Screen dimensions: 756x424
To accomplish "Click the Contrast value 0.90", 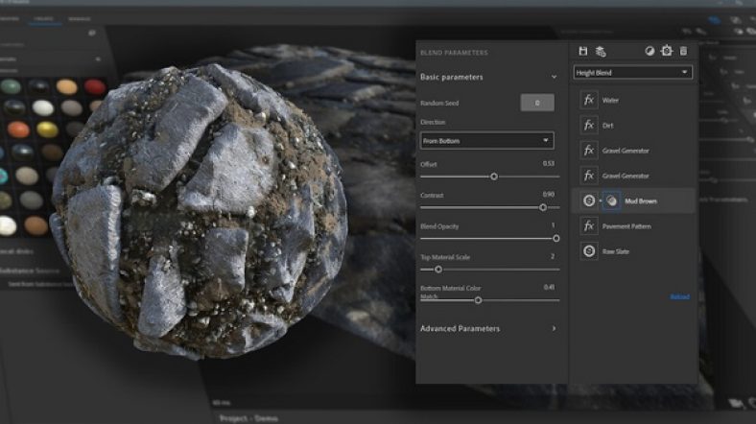I will coord(548,194).
